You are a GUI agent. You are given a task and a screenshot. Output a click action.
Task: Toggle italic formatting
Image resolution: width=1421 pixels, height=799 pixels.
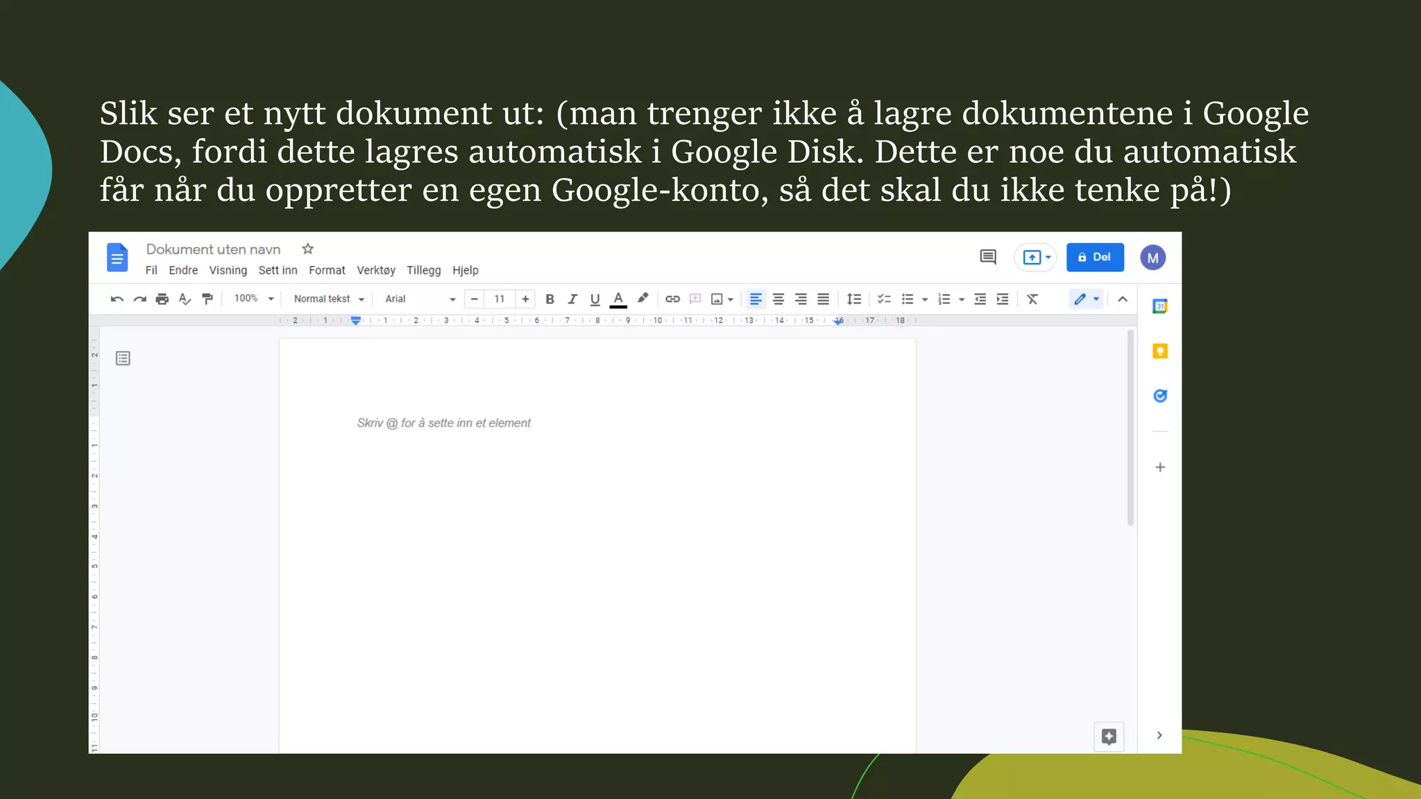click(x=572, y=299)
